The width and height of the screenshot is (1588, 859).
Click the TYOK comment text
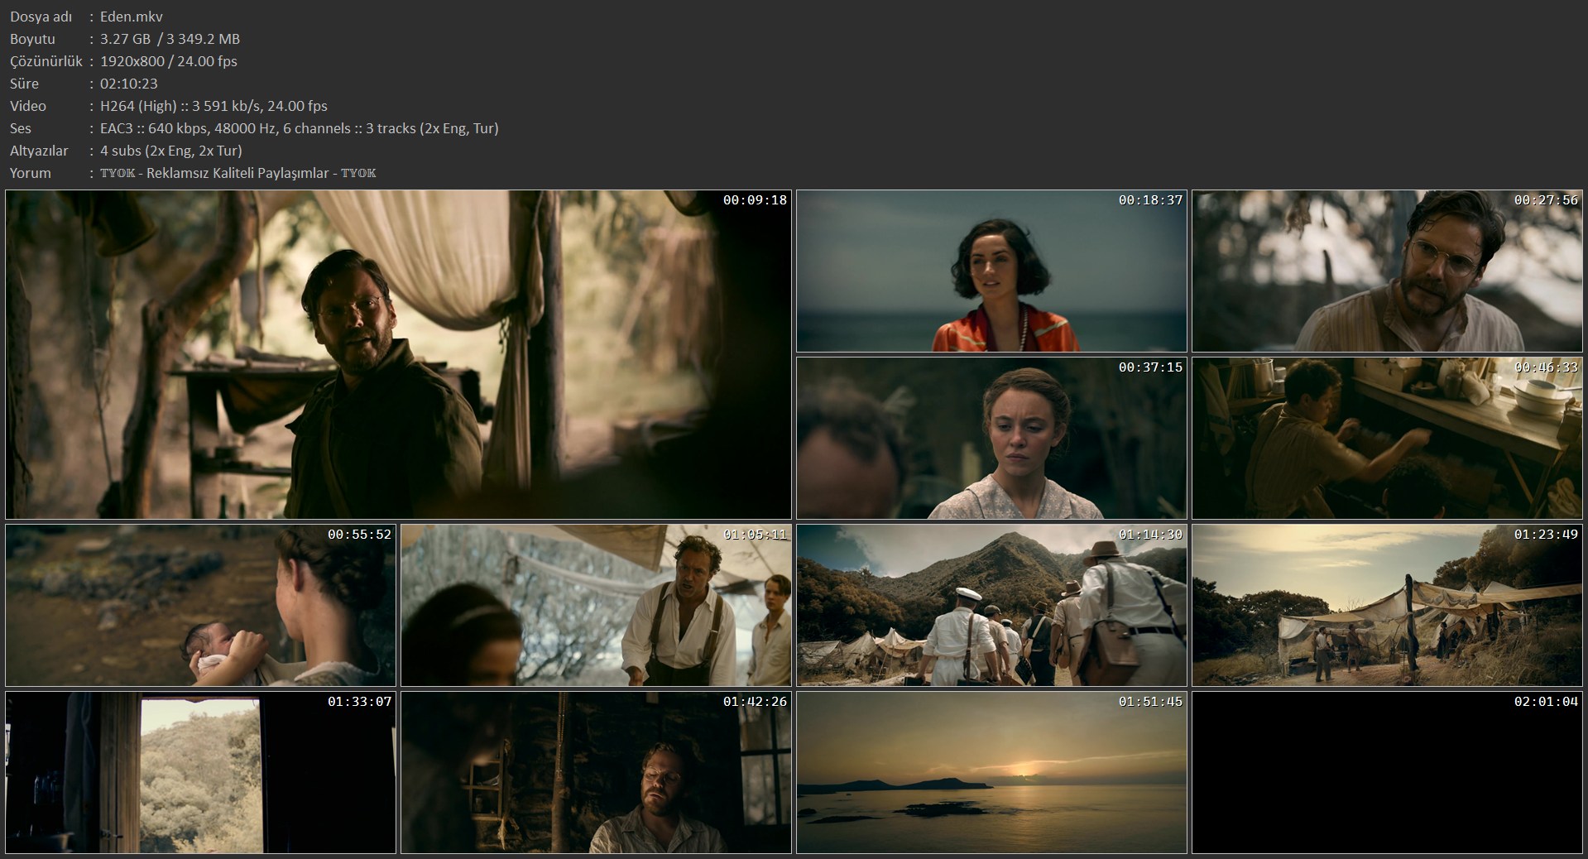point(238,173)
